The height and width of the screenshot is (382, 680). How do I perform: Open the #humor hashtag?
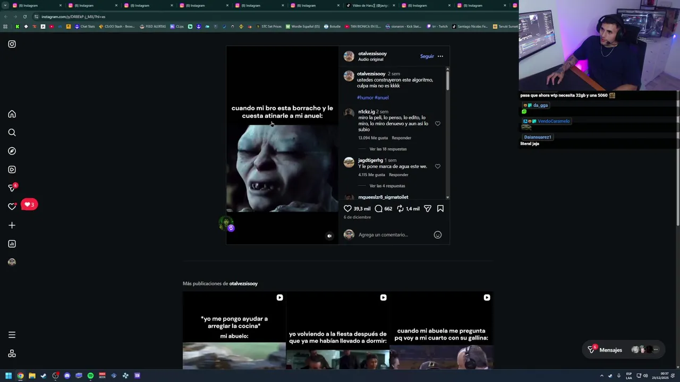(x=365, y=98)
